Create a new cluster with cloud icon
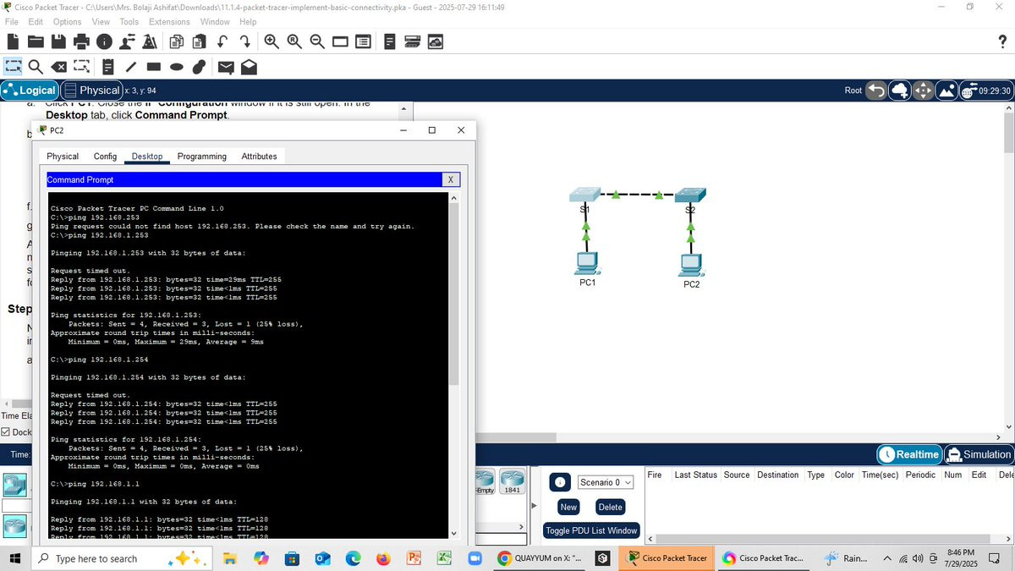This screenshot has height=571, width=1015. (899, 90)
